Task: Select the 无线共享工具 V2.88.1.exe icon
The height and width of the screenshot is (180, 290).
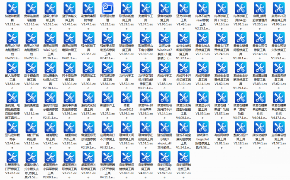Action: click(x=165, y=68)
